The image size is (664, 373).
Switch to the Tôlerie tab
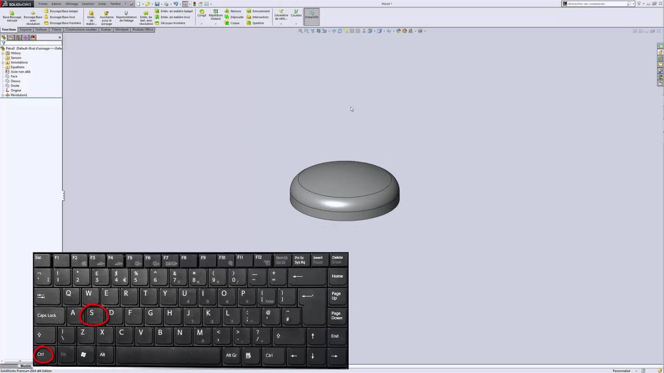coord(56,30)
